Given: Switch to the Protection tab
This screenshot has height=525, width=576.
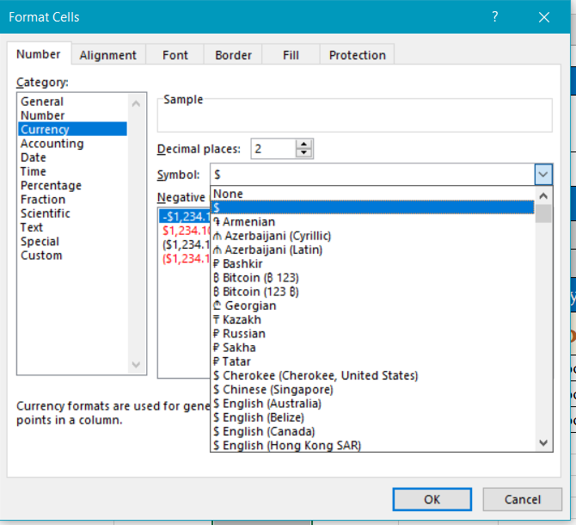Looking at the screenshot, I should click(357, 55).
